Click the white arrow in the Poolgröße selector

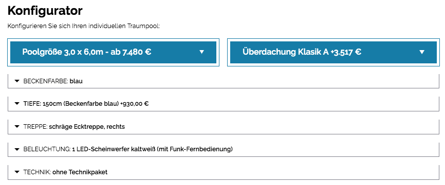[202, 52]
